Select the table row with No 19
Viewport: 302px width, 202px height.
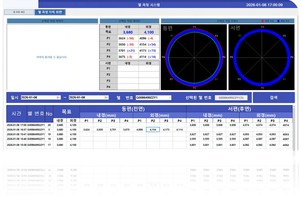[149, 134]
